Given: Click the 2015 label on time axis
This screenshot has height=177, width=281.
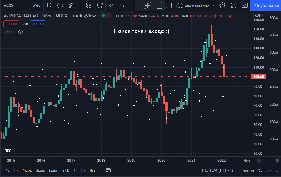Looking at the screenshot, I should click(11, 160).
